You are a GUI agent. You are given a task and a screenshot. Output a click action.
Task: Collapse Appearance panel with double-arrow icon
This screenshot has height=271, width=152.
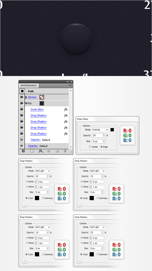67,82
